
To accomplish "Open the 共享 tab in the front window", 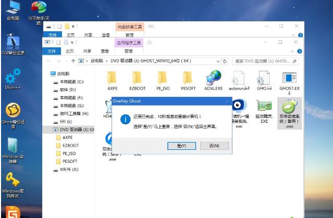I will pyautogui.click(x=87, y=51).
